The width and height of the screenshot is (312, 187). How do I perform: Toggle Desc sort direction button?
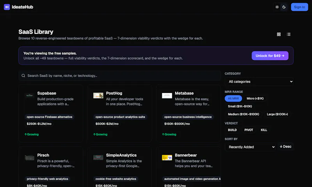285,146
